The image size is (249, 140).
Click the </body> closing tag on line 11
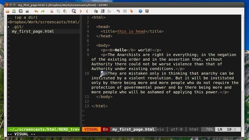[104, 97]
